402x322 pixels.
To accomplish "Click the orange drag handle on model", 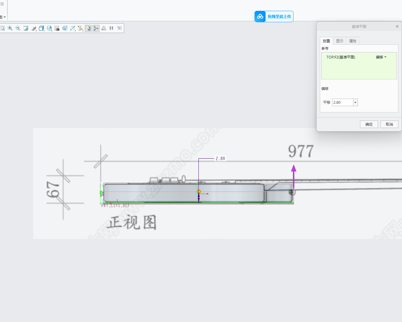I will (198, 191).
